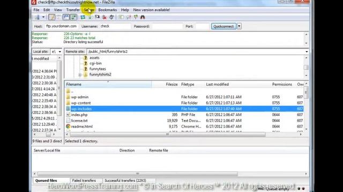Click the FileZilla title bar icon
343x192 pixels.
point(33,2)
